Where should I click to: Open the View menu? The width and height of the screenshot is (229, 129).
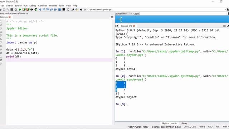pyautogui.click(x=68, y=6)
